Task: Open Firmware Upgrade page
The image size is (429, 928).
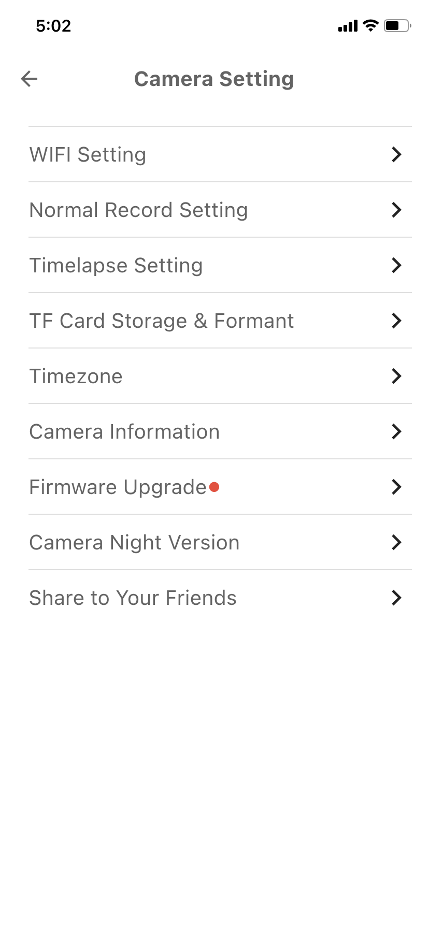Action: [x=118, y=487]
